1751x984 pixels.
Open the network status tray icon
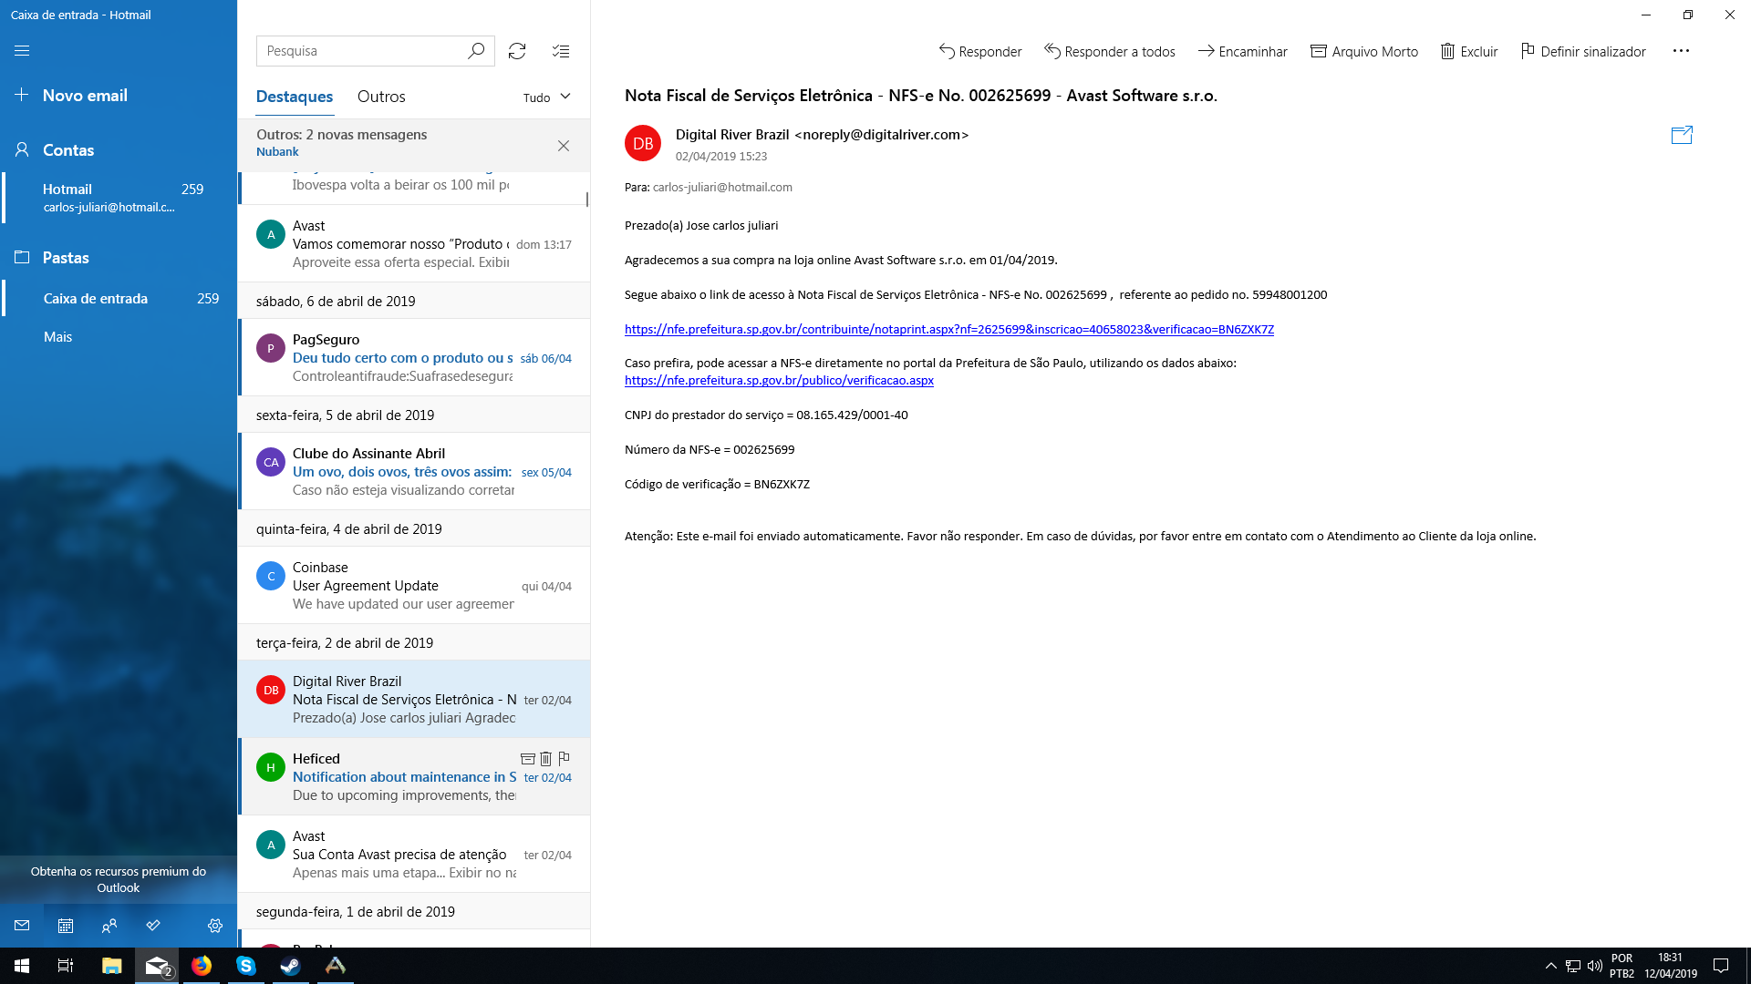point(1572,966)
